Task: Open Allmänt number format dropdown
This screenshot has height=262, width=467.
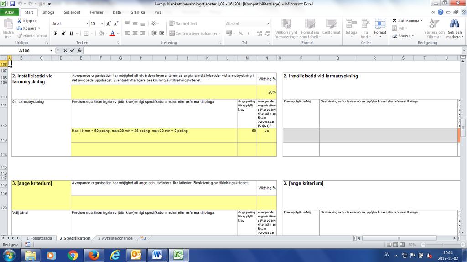Action: 268,24
